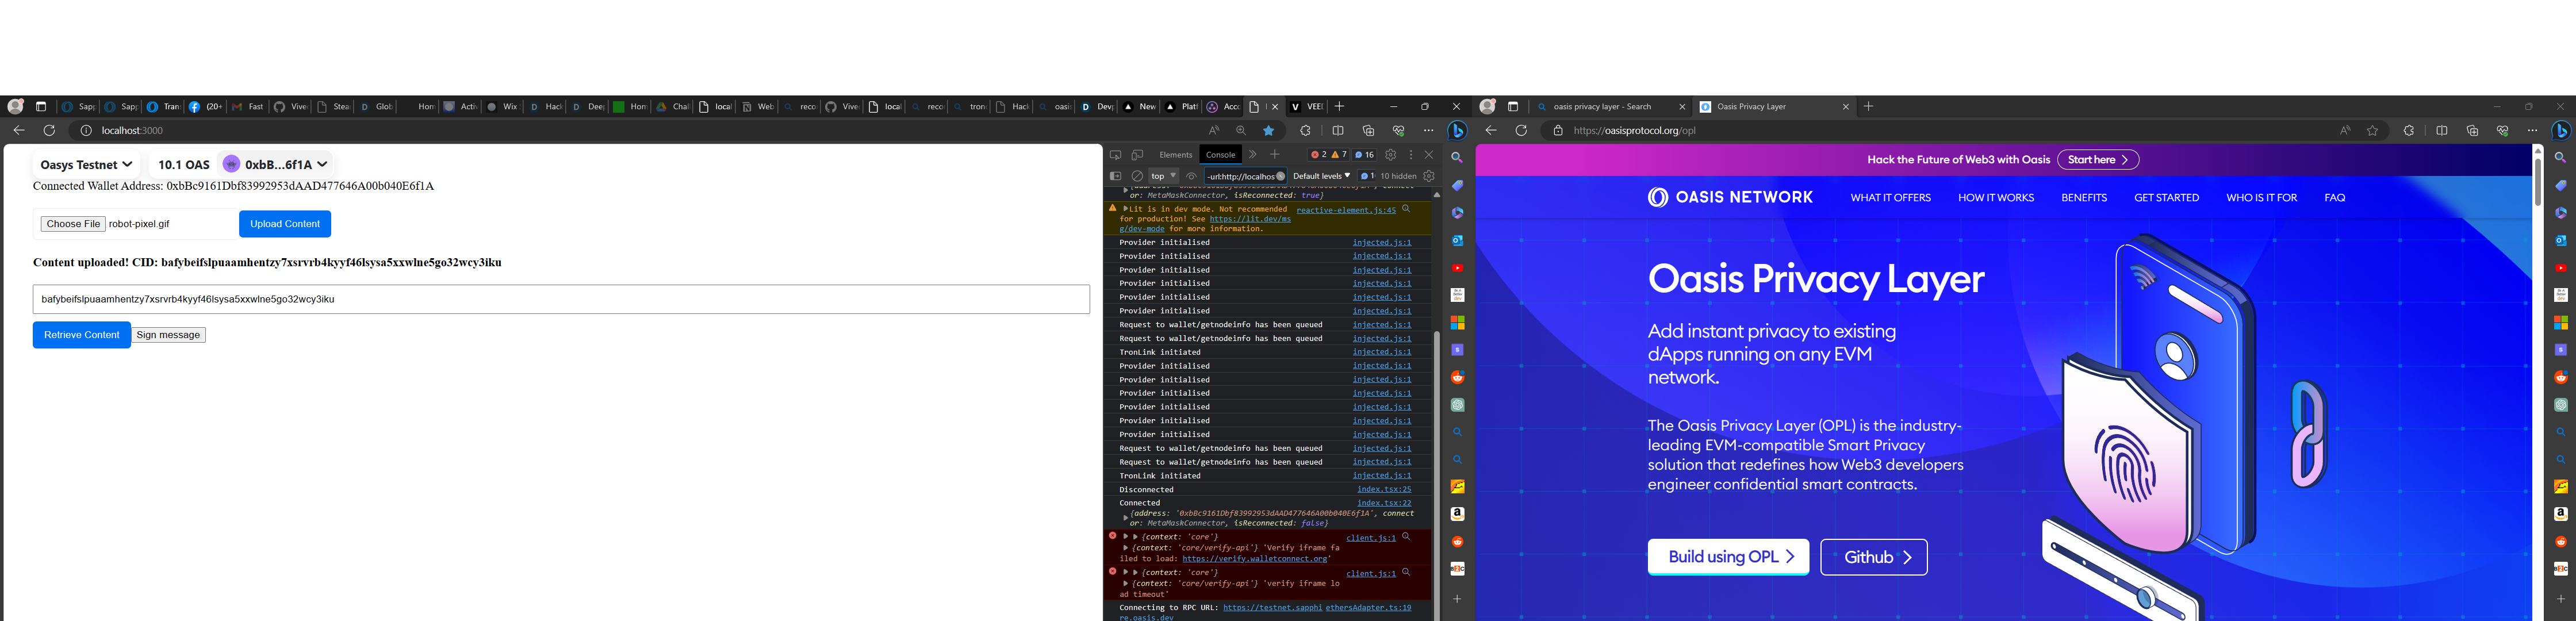Expand the lit dev mode warning message
The image size is (2576, 621).
pos(1125,209)
